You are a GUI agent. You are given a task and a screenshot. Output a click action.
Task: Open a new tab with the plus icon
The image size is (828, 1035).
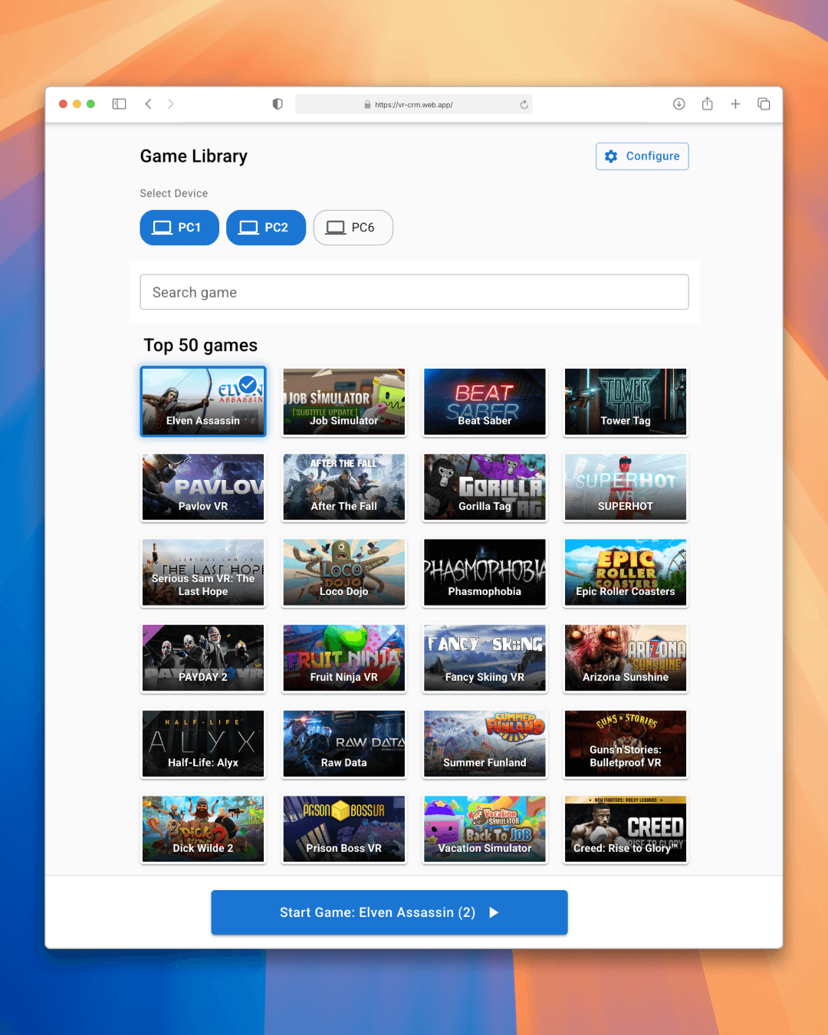(735, 103)
